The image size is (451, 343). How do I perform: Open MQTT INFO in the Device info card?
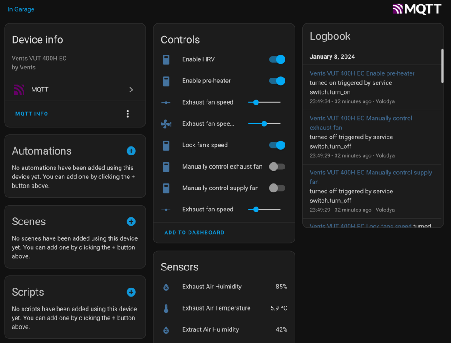pos(32,114)
